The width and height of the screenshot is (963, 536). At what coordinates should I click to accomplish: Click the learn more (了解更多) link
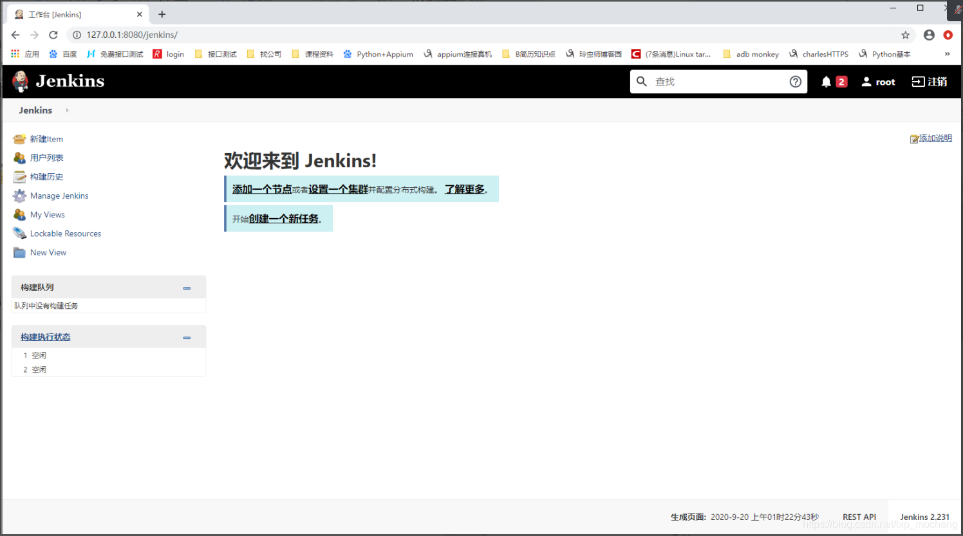coord(465,189)
